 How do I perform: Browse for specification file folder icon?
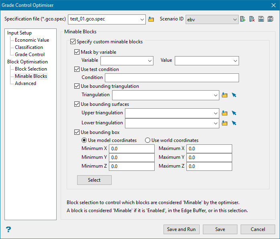(151, 19)
